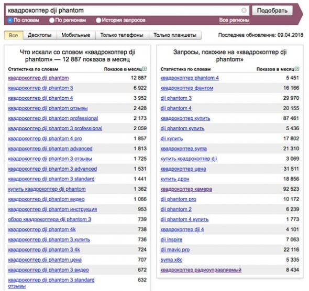Image resolution: width=309 pixels, height=291 pixels.
Task: Click the Подобрать button
Action: click(272, 11)
